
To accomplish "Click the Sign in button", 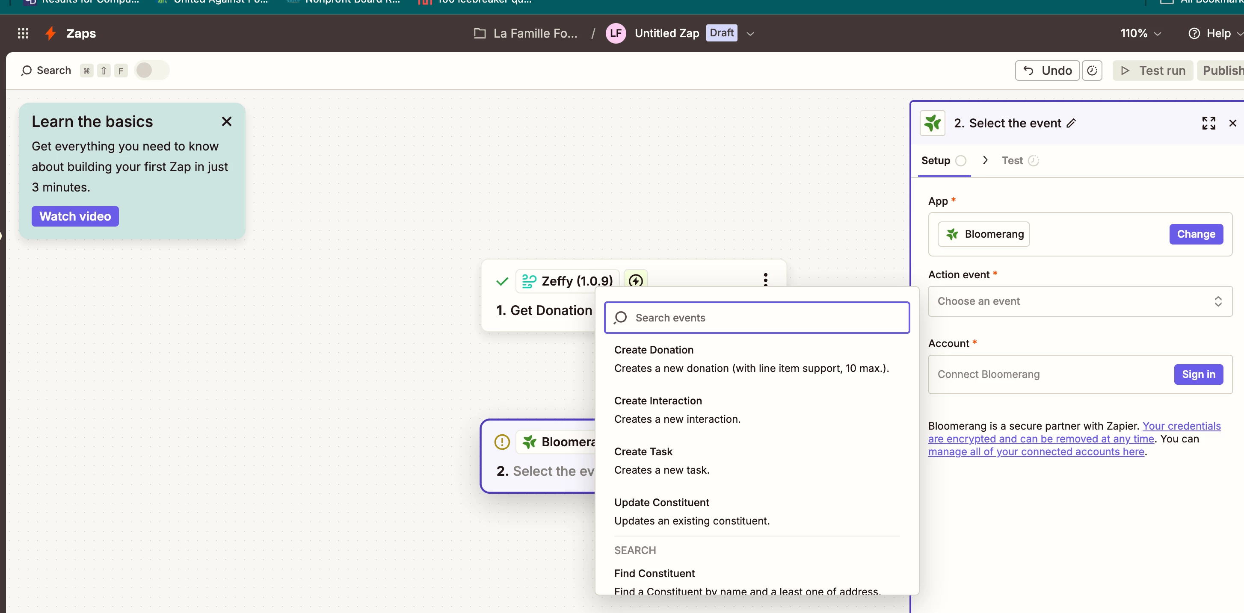I will click(x=1198, y=374).
